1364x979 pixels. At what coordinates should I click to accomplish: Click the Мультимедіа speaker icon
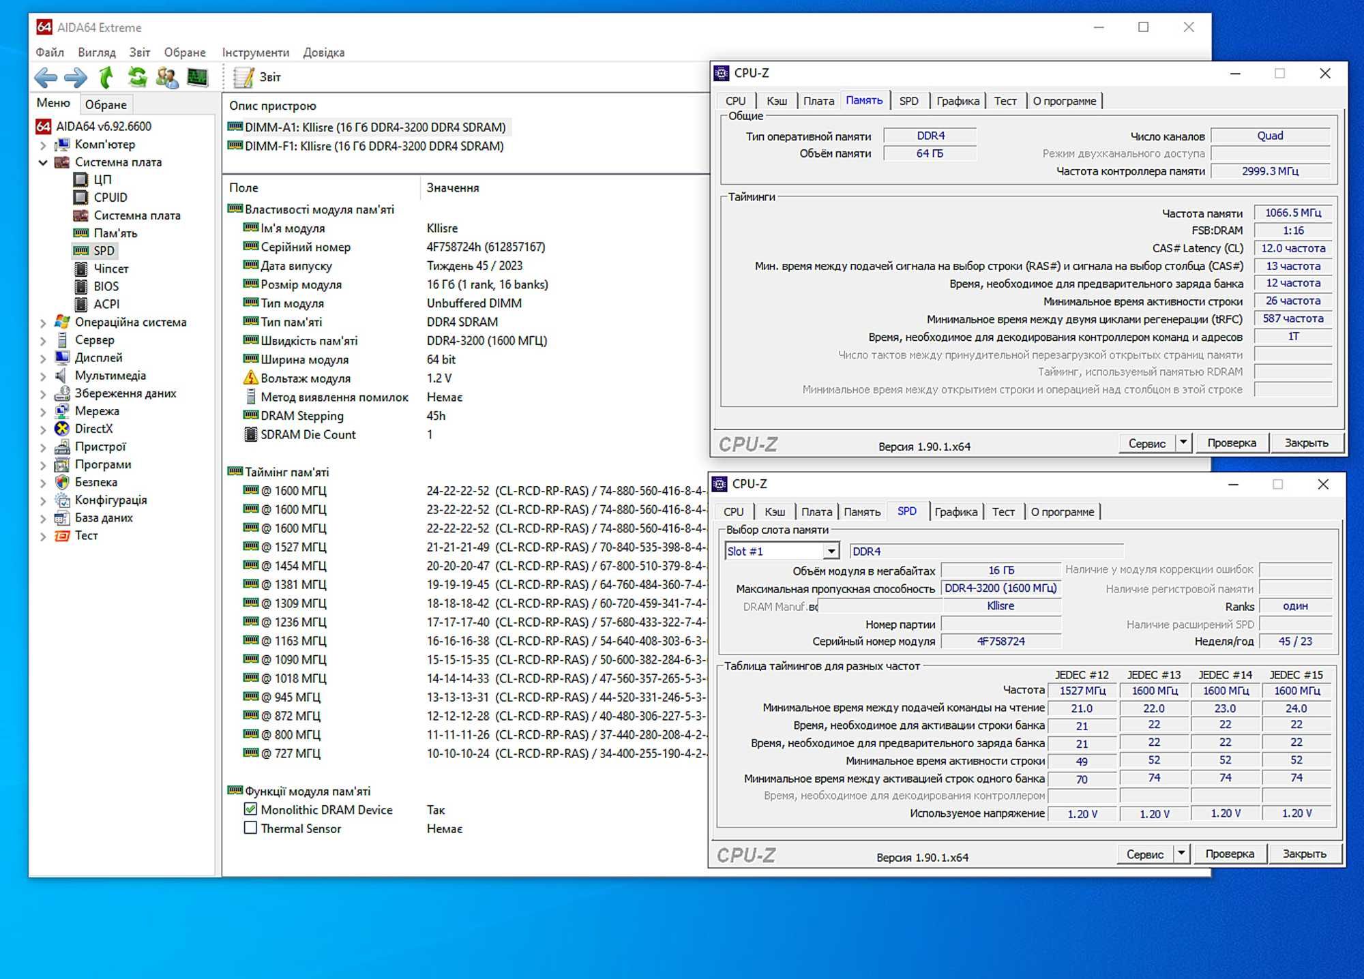[x=62, y=375]
